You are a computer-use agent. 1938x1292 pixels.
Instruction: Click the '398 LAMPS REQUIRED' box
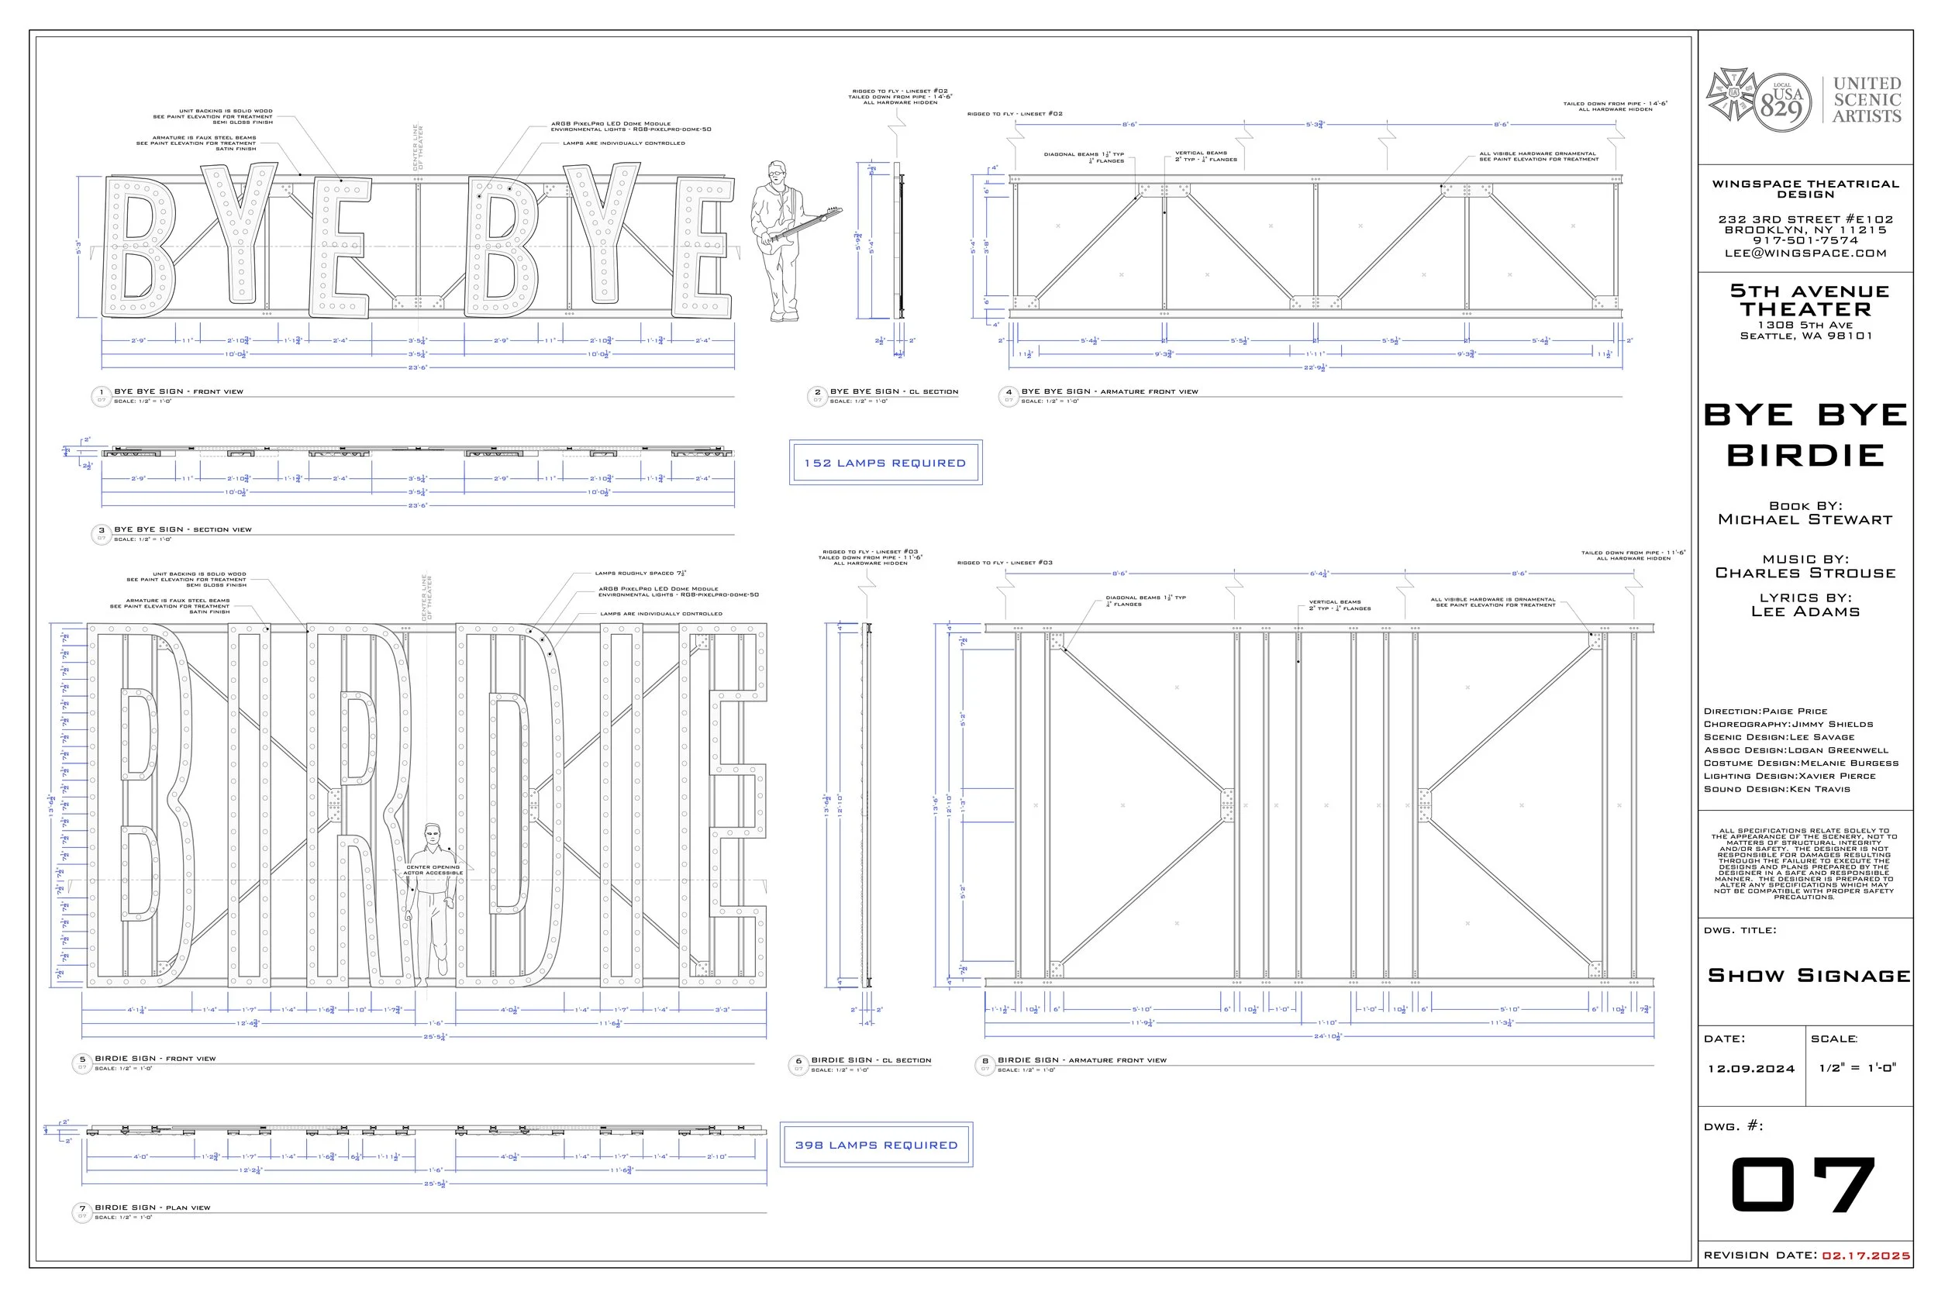click(876, 1145)
